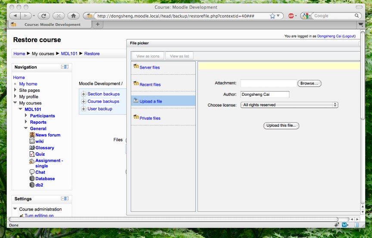Select Server files repository
This screenshot has width=372, height=238.
[149, 67]
